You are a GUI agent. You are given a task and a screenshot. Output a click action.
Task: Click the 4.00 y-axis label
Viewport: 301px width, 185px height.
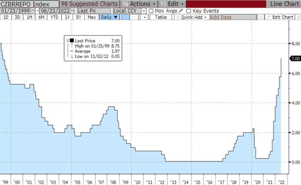296,103
